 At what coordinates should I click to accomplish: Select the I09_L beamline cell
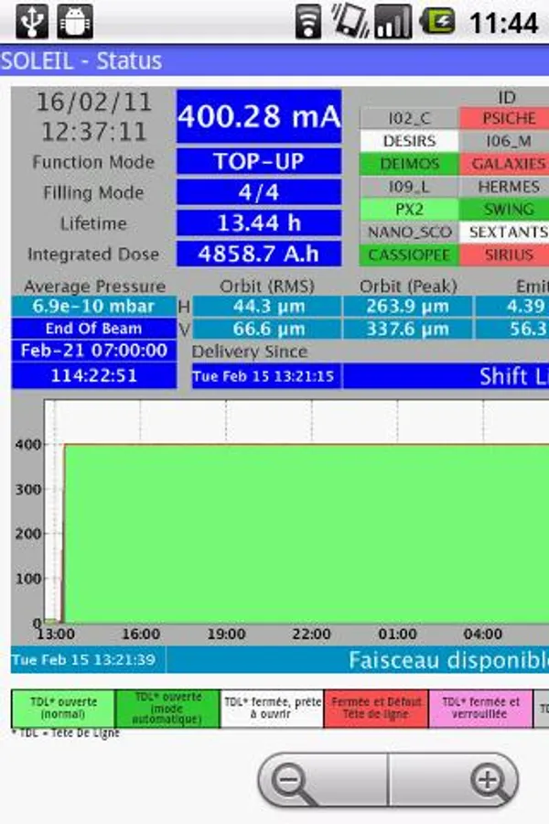pyautogui.click(x=409, y=187)
